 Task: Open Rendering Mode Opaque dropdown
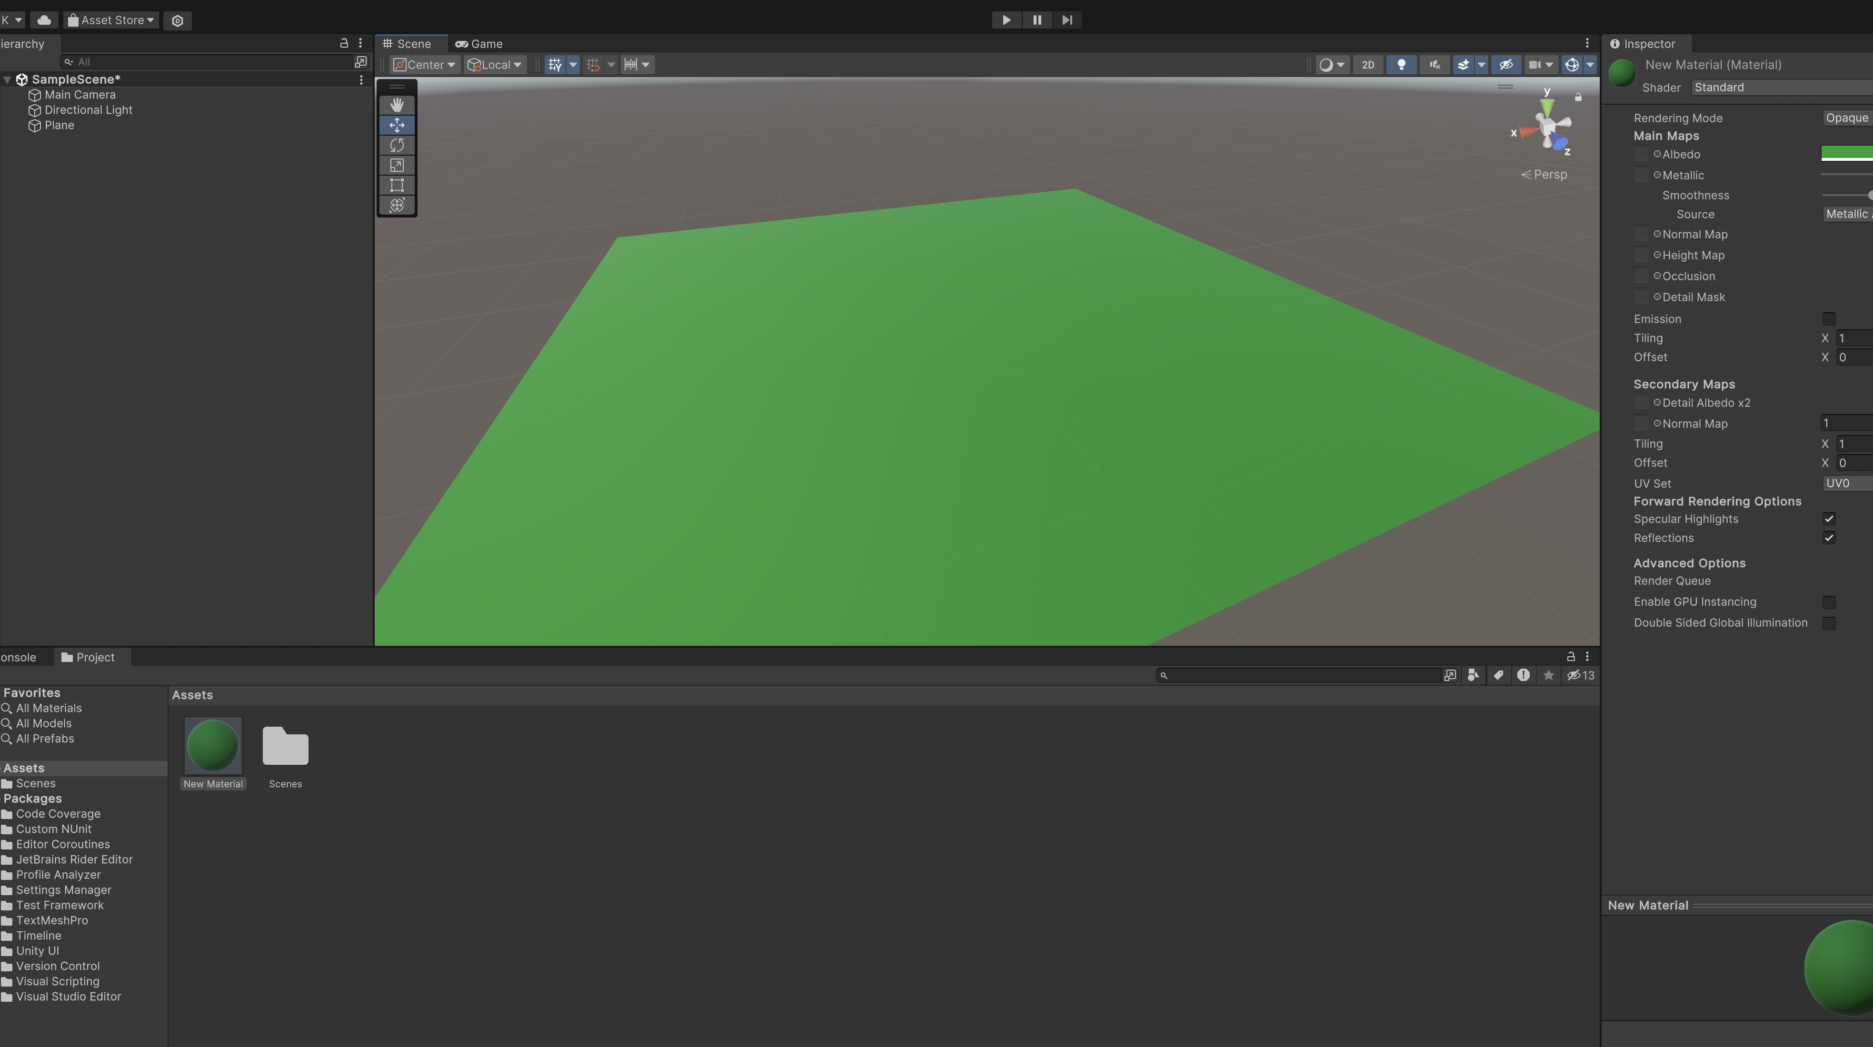click(1848, 118)
